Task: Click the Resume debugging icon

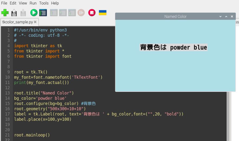Action: tap(81, 13)
